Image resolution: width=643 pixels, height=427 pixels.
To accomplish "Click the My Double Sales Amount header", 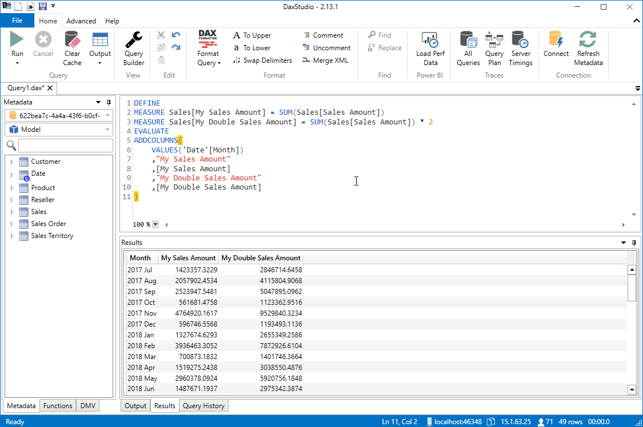I will click(261, 258).
